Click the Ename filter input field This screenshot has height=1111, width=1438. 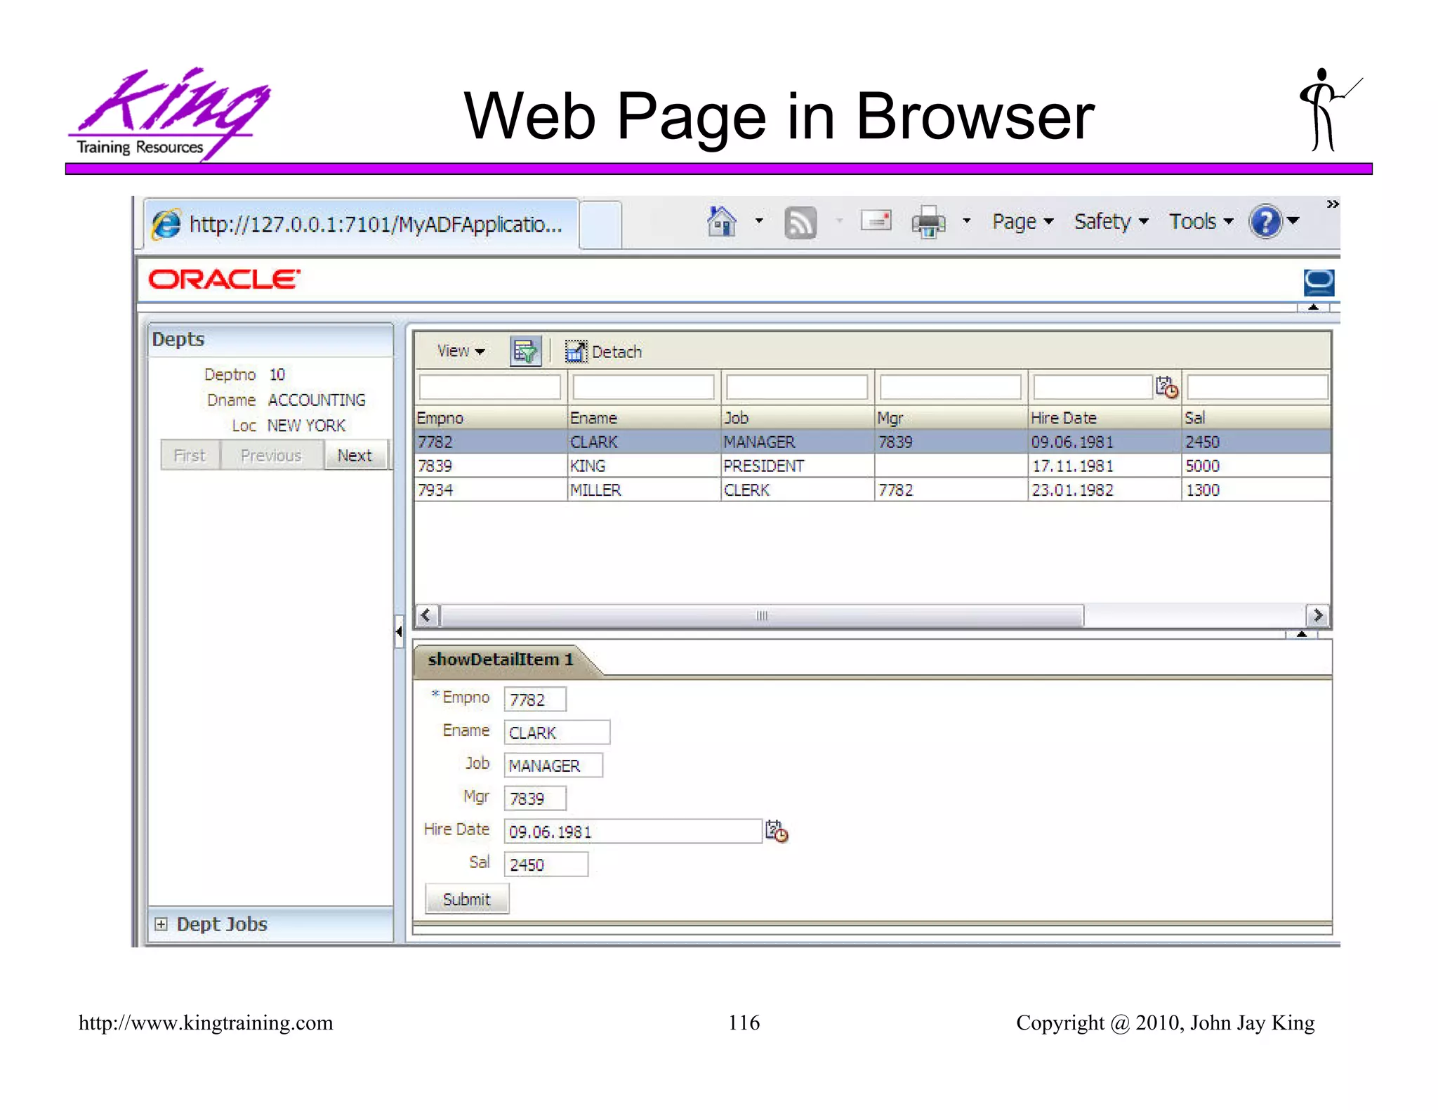coord(643,387)
